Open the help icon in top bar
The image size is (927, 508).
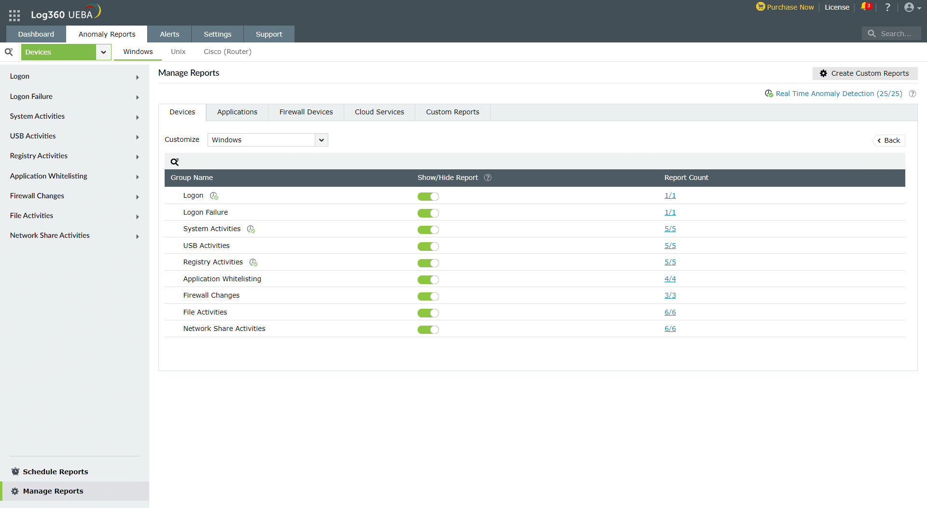(887, 8)
